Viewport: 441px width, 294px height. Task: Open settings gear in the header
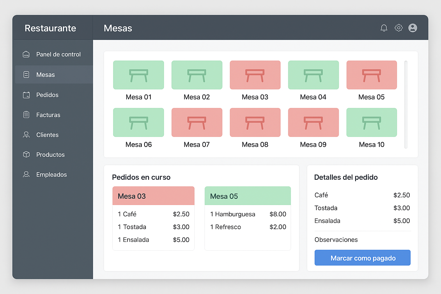(399, 28)
